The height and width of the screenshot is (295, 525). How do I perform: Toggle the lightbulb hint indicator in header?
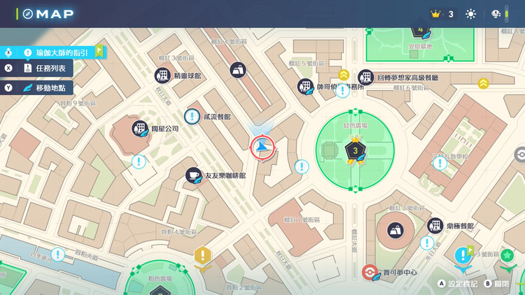click(x=496, y=14)
